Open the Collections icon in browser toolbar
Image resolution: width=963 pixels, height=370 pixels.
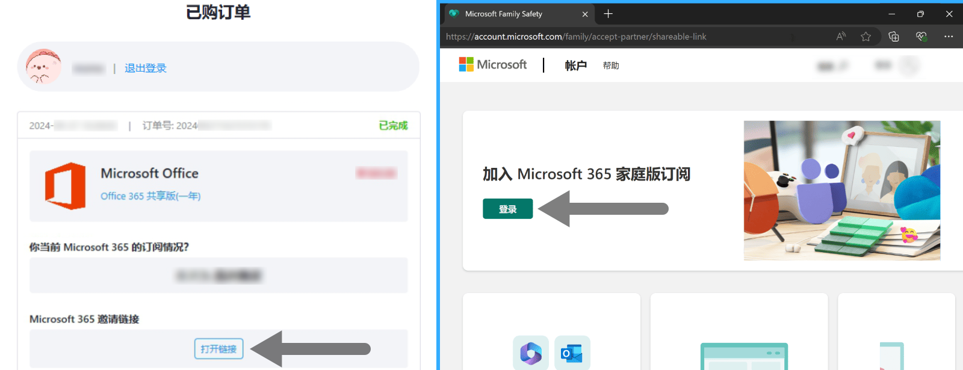pos(894,37)
